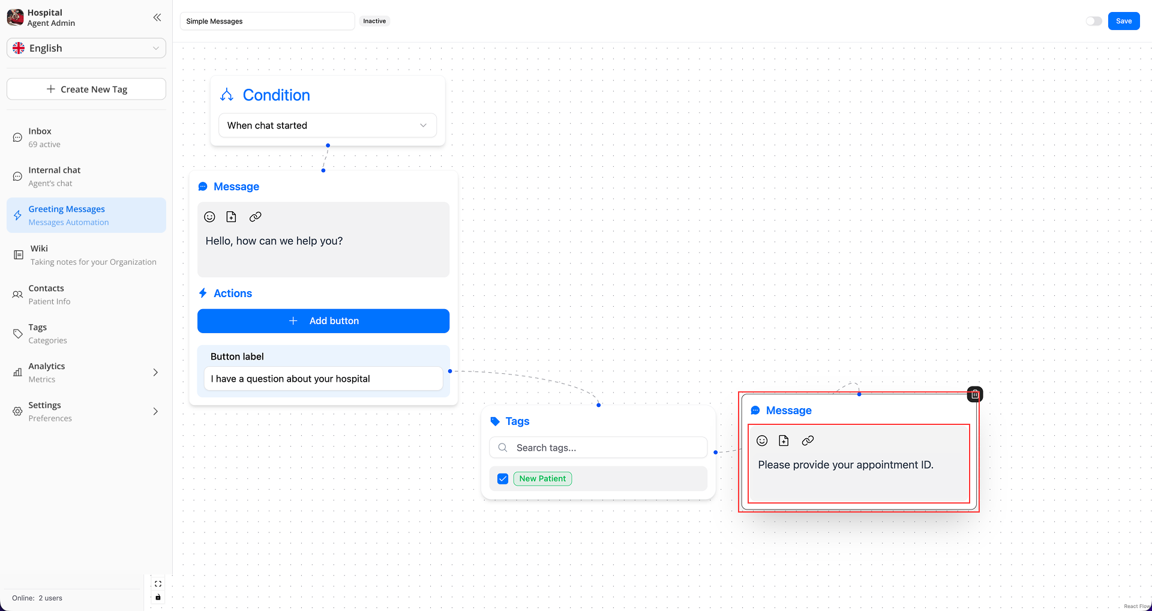Click the emoji icon in the first Message node
The height and width of the screenshot is (611, 1152).
pos(209,217)
